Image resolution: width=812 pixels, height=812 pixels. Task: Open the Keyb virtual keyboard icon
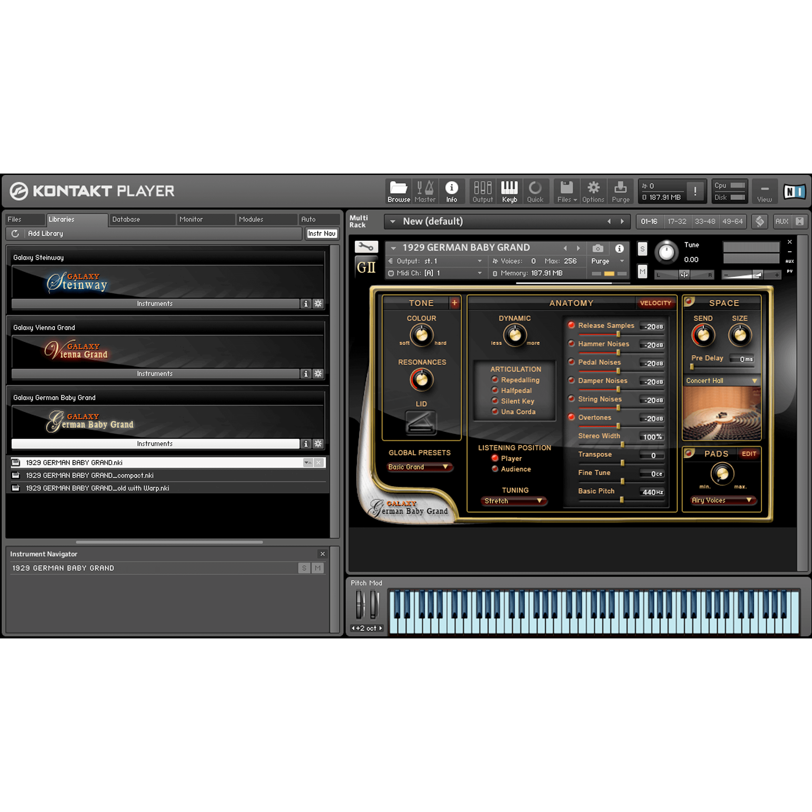pos(510,191)
